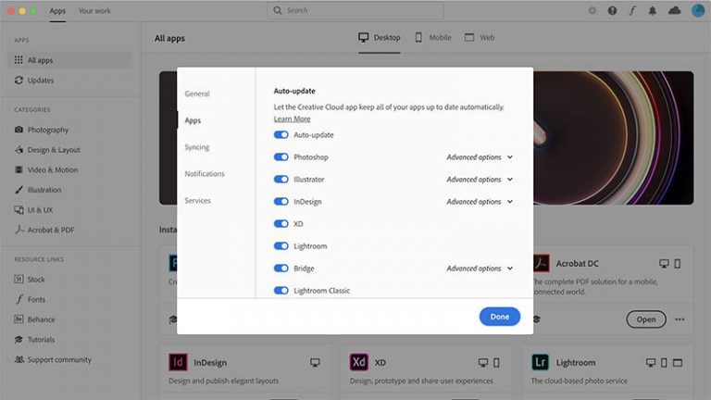Switch to the Mobile apps view
Screen dimensions: 711x400
[x=433, y=37]
